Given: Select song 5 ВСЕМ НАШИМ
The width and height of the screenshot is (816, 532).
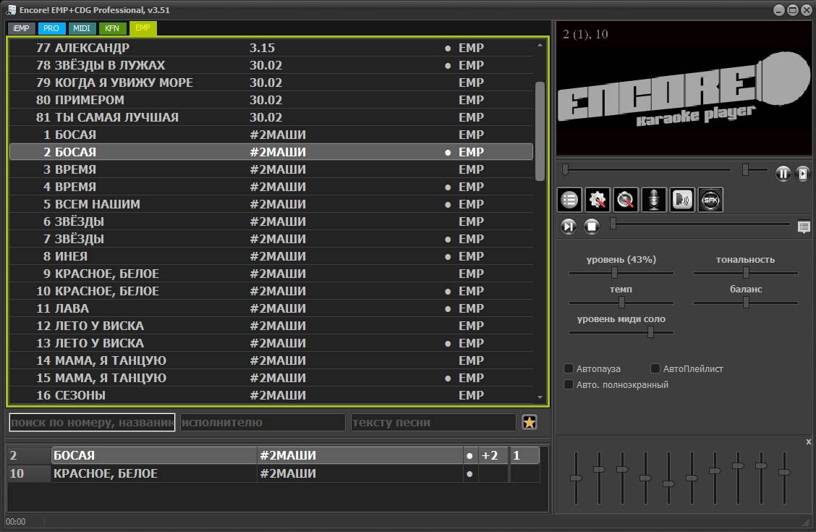Looking at the screenshot, I should point(271,204).
